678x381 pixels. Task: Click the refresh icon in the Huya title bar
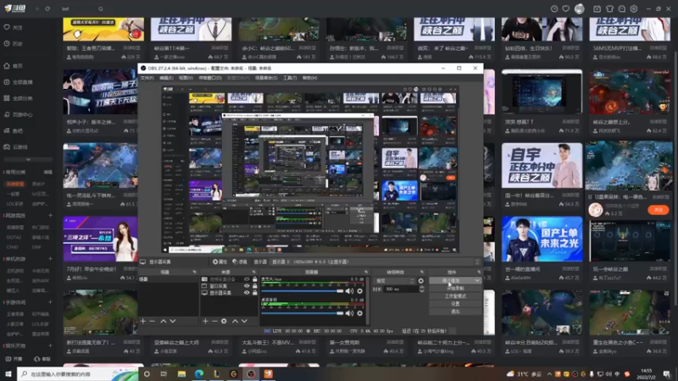47,8
